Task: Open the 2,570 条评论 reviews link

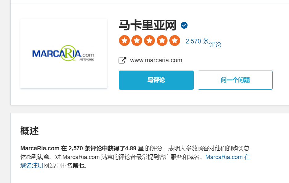Action: pyautogui.click(x=203, y=43)
